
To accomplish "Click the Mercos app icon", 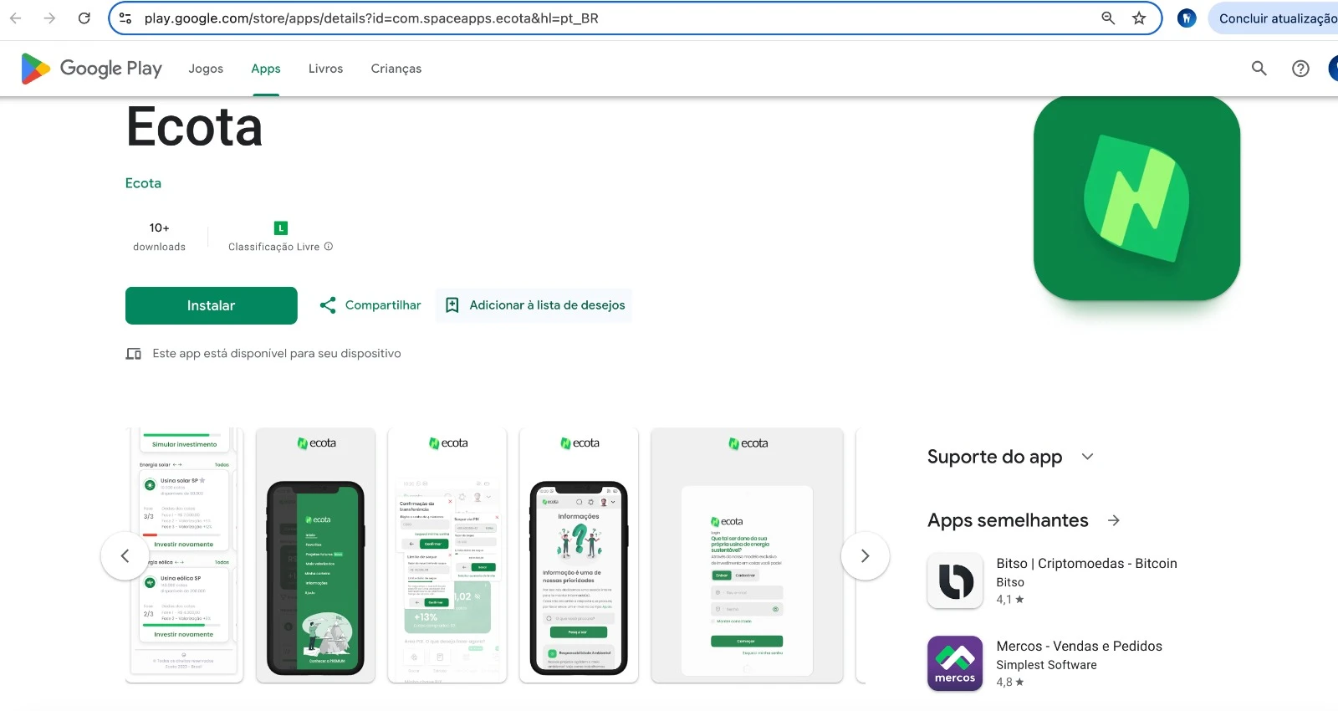I will (x=955, y=663).
